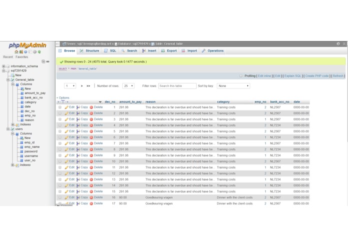Collapse General_table Columns node
Image resolution: width=348 pixels, height=247 pixels.
point(13,84)
